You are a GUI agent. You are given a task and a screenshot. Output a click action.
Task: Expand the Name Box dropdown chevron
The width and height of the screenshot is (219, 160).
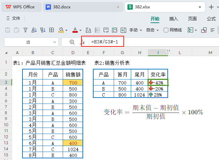(x=55, y=42)
